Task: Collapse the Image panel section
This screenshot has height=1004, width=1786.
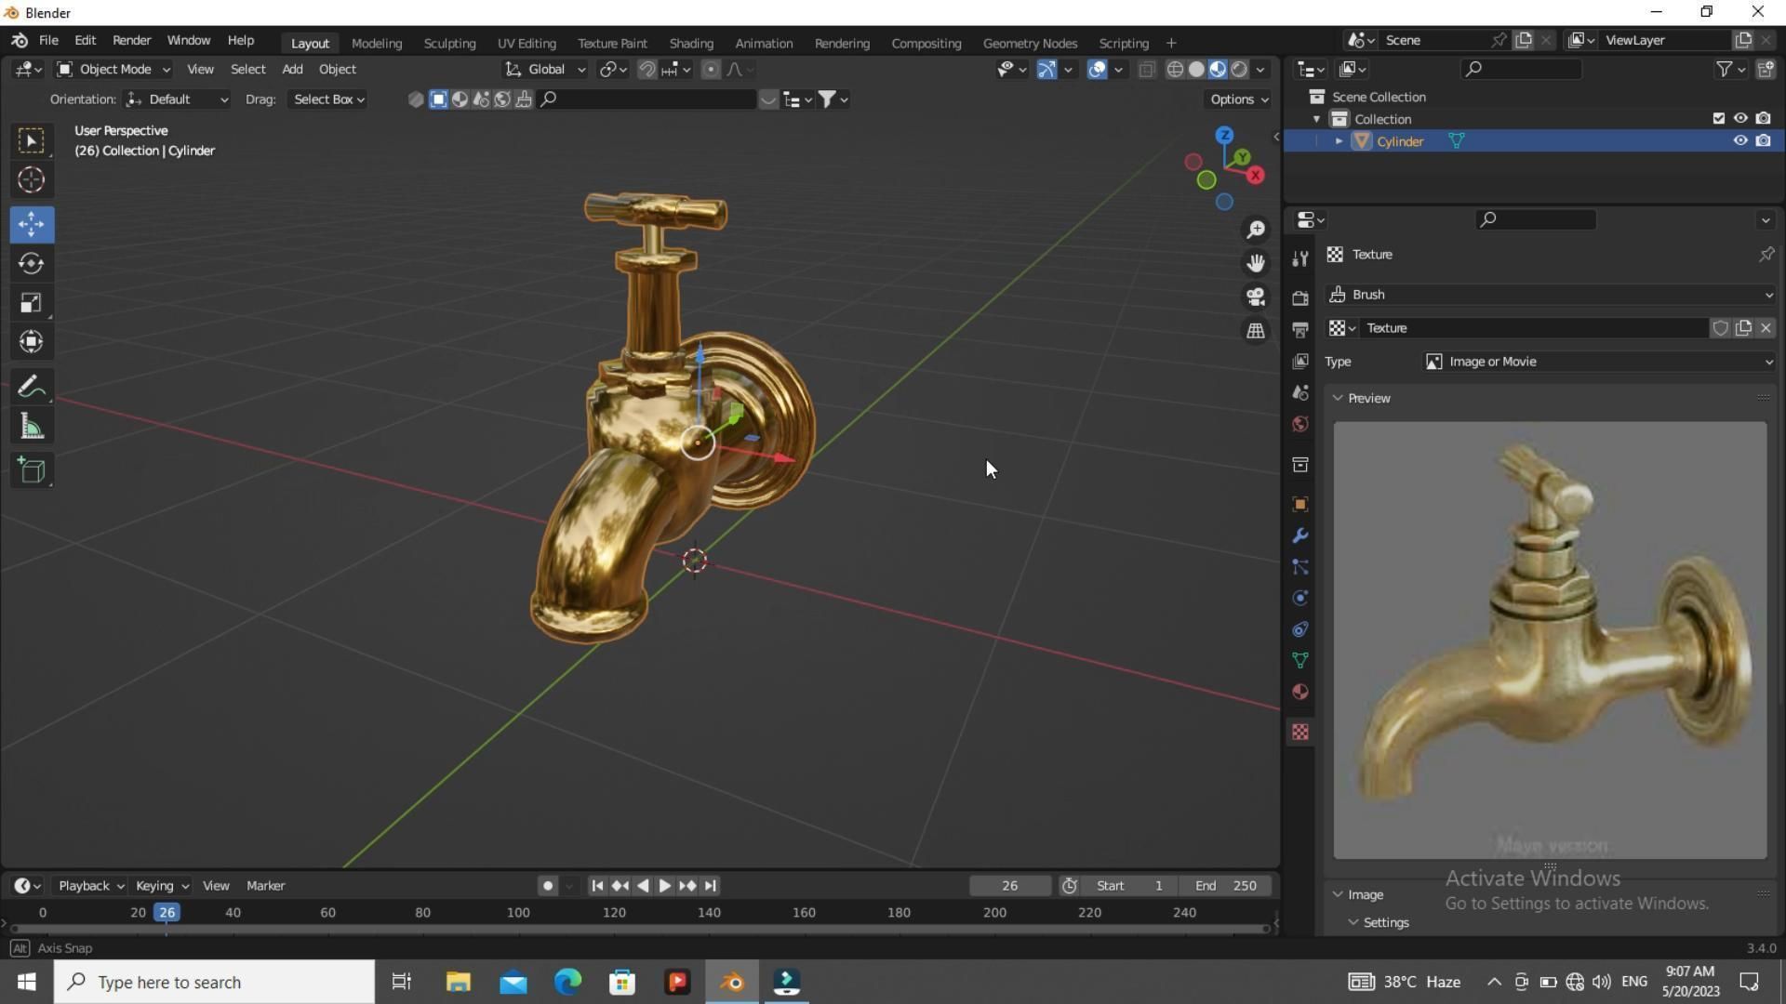Action: pyautogui.click(x=1338, y=894)
